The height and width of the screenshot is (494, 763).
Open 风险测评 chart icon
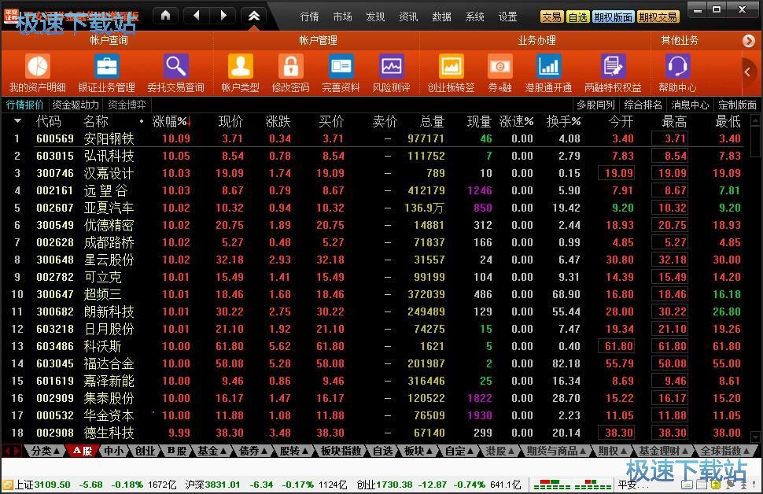tap(391, 66)
